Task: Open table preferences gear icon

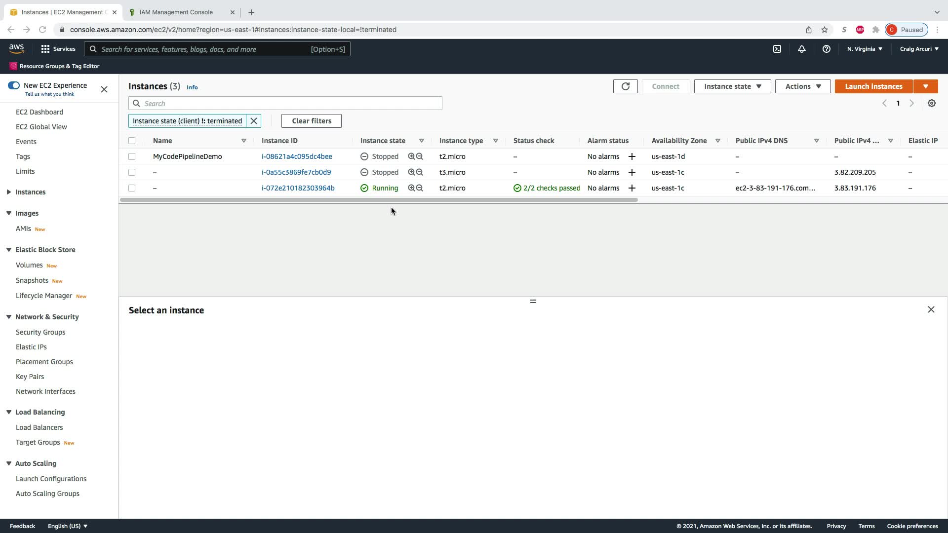Action: (x=931, y=103)
